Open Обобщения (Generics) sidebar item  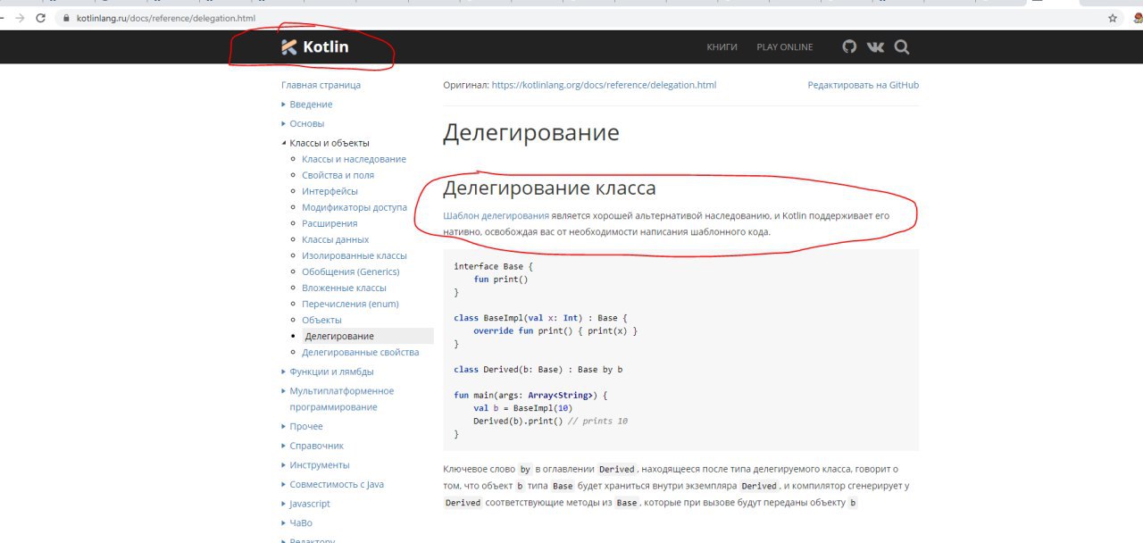(351, 271)
